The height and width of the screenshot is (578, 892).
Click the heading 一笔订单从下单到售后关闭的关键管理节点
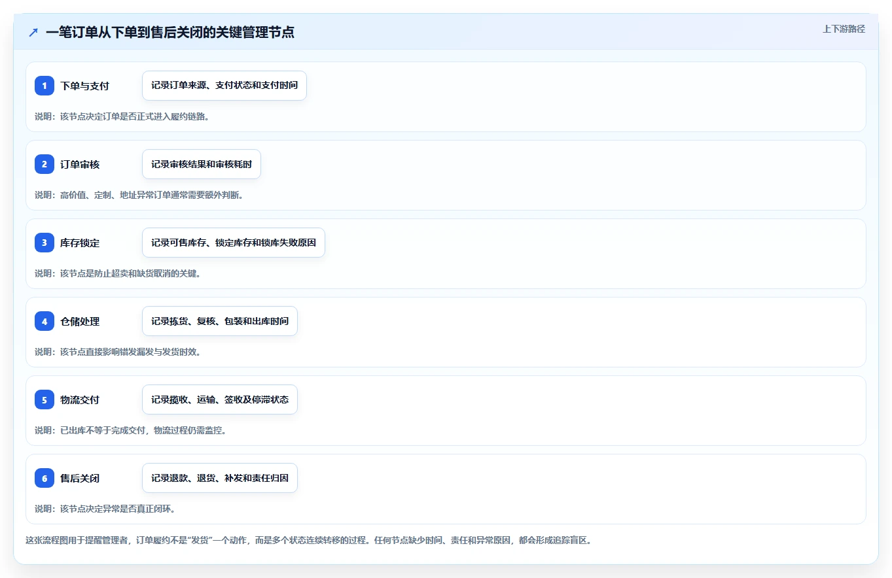point(170,32)
